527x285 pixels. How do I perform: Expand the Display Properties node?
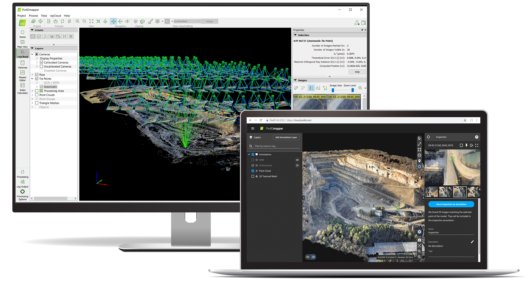point(37,58)
